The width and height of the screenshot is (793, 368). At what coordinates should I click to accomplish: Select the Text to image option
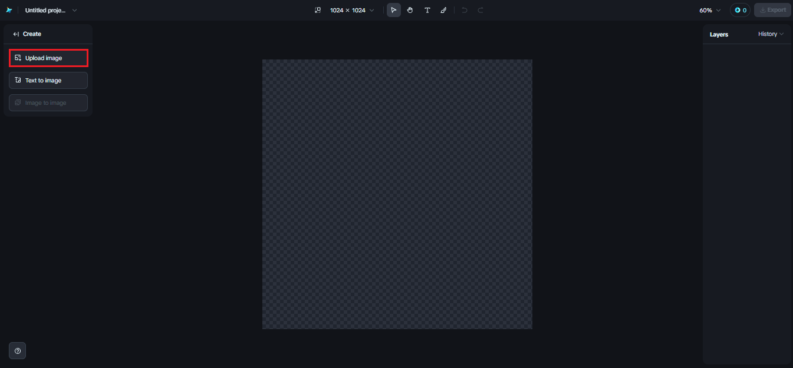point(48,80)
